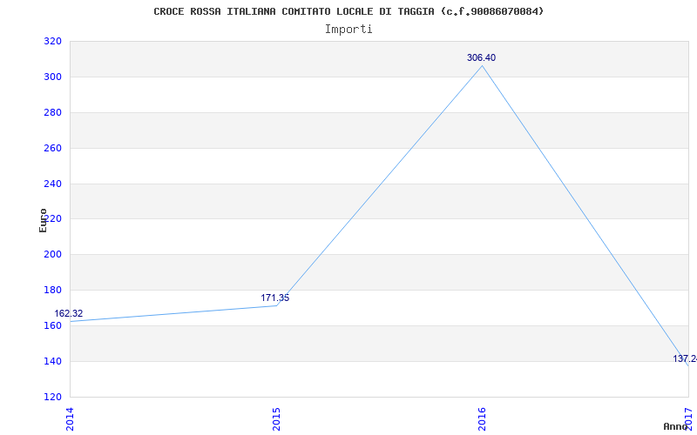This screenshot has width=697, height=435.
Task: Click the 171.35 data label
Action: (274, 298)
